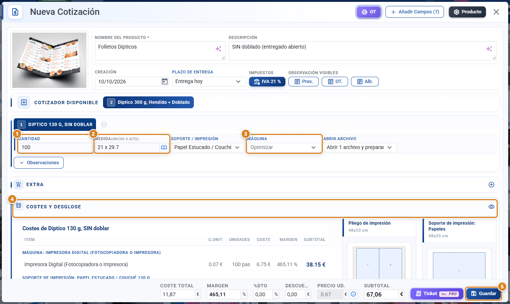This screenshot has width=510, height=304.
Task: Click the book icon in Medida field
Action: pyautogui.click(x=164, y=148)
